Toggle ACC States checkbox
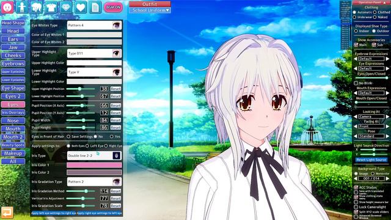 pos(356,188)
